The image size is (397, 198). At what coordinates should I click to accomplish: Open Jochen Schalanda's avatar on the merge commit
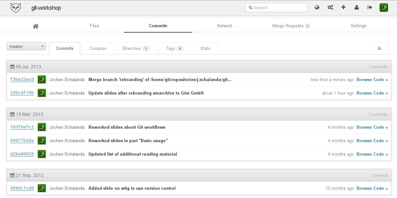click(42, 79)
